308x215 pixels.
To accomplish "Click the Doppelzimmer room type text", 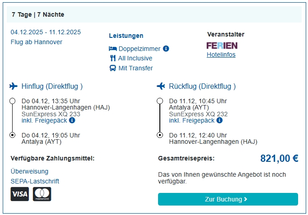I will tap(139, 48).
